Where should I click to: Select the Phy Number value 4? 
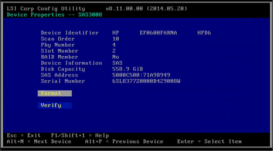(114, 45)
